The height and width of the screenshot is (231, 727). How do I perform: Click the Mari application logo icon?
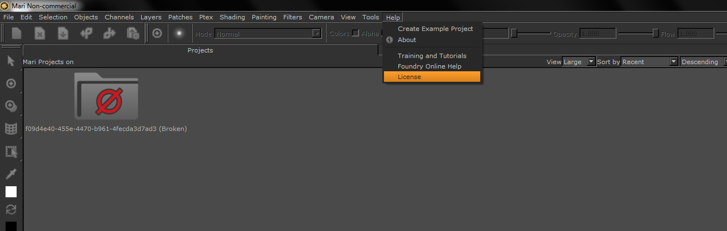click(5, 6)
